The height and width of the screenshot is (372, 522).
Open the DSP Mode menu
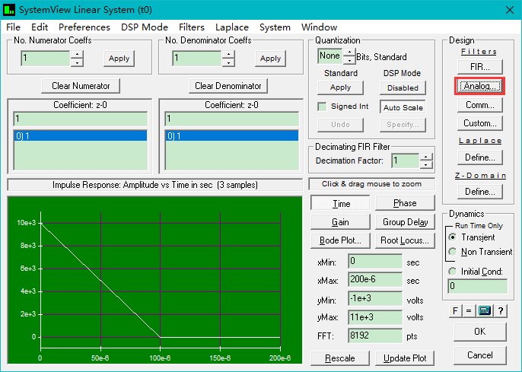pyautogui.click(x=145, y=27)
